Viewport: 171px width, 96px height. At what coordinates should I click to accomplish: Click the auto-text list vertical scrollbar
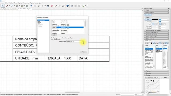pos(85,27)
